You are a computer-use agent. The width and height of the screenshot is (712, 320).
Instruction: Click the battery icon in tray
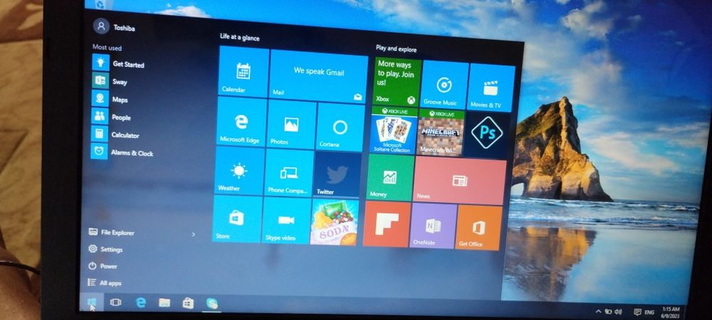pos(609,311)
